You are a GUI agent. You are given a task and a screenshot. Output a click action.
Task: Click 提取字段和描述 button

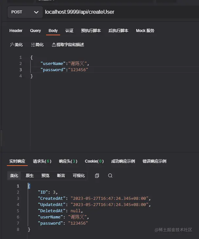(x=68, y=45)
